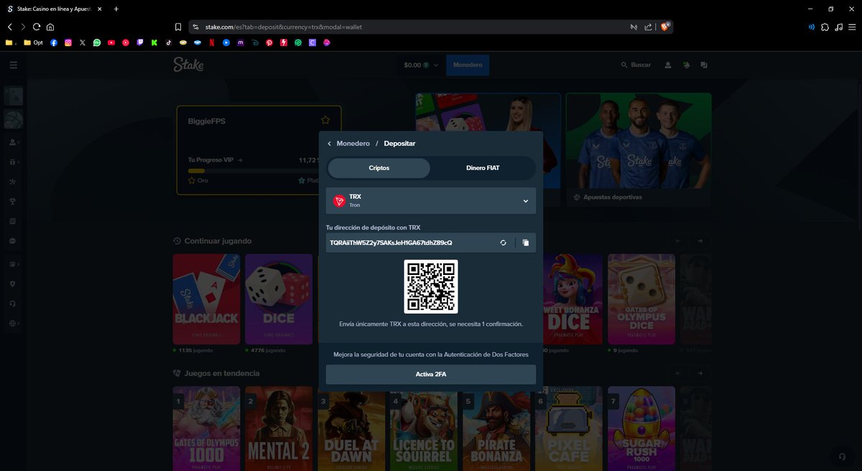Copy the TRX deposit address
The height and width of the screenshot is (471, 862).
(x=526, y=243)
